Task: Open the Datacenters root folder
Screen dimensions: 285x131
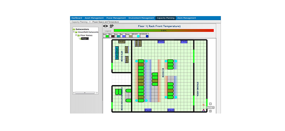Action: click(x=74, y=29)
